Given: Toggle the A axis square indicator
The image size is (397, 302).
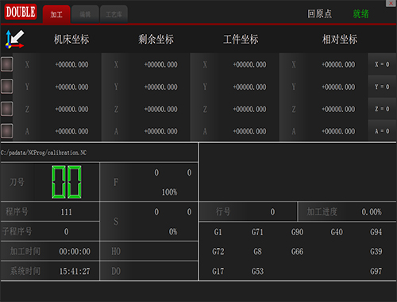Looking at the screenshot, I should 6,131.
